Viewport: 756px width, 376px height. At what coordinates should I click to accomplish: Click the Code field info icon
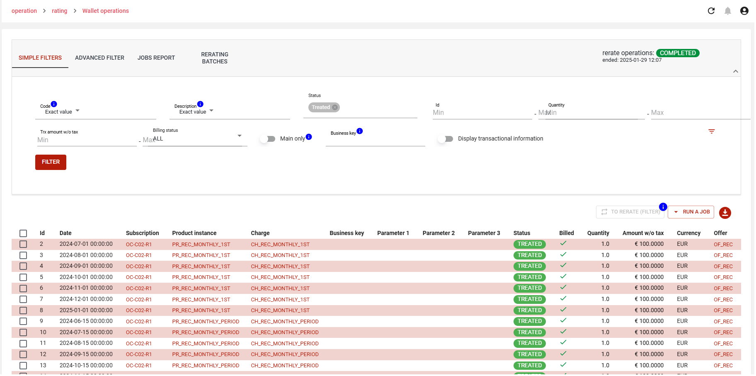point(54,104)
